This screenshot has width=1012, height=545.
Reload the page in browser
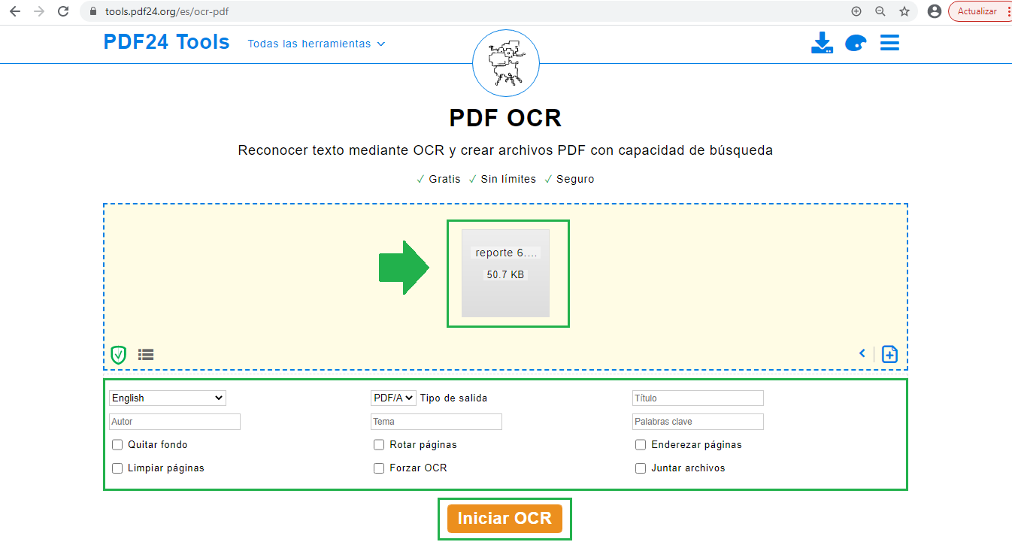click(x=63, y=11)
